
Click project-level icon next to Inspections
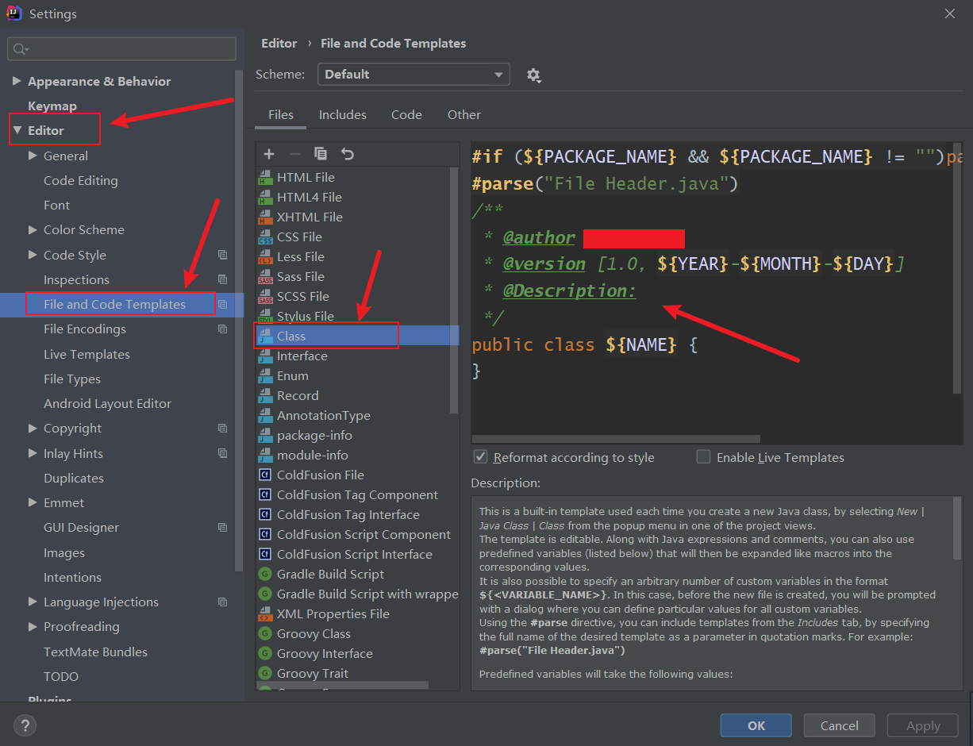(x=222, y=279)
